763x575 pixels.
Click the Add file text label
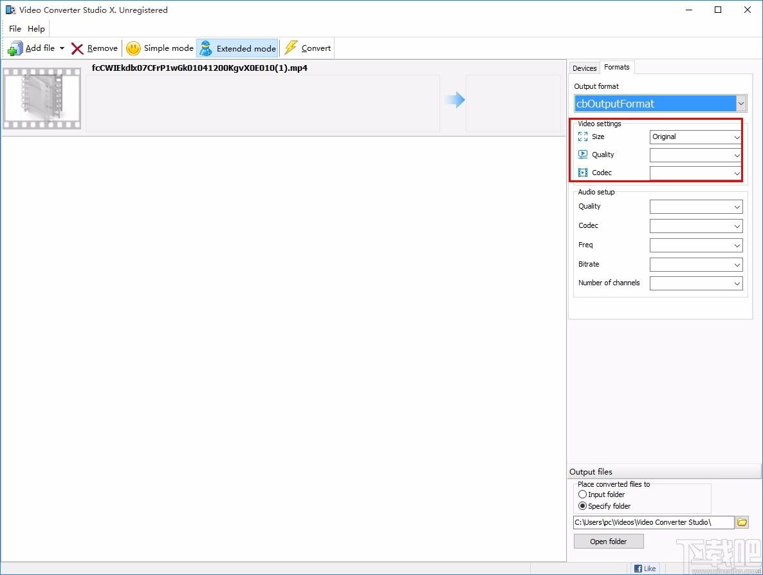40,48
